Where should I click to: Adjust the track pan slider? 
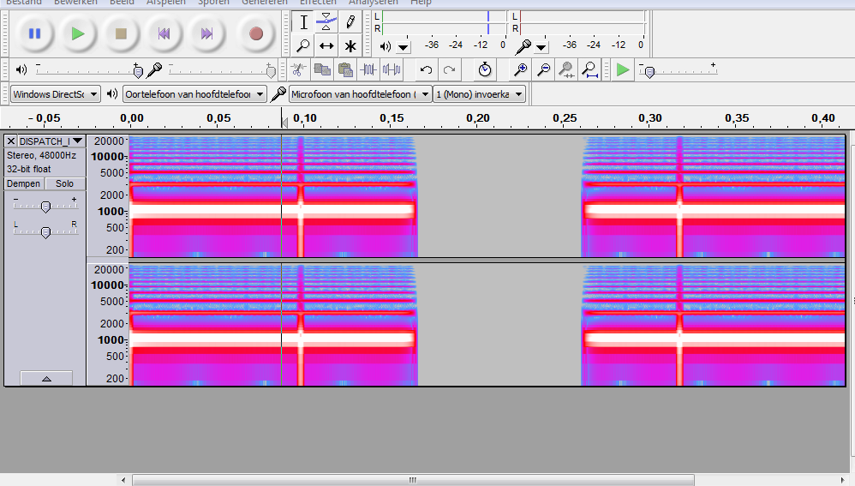coord(45,231)
